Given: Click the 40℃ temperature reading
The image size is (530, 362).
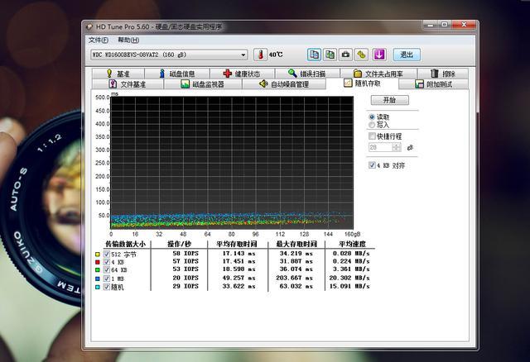Looking at the screenshot, I should 276,55.
